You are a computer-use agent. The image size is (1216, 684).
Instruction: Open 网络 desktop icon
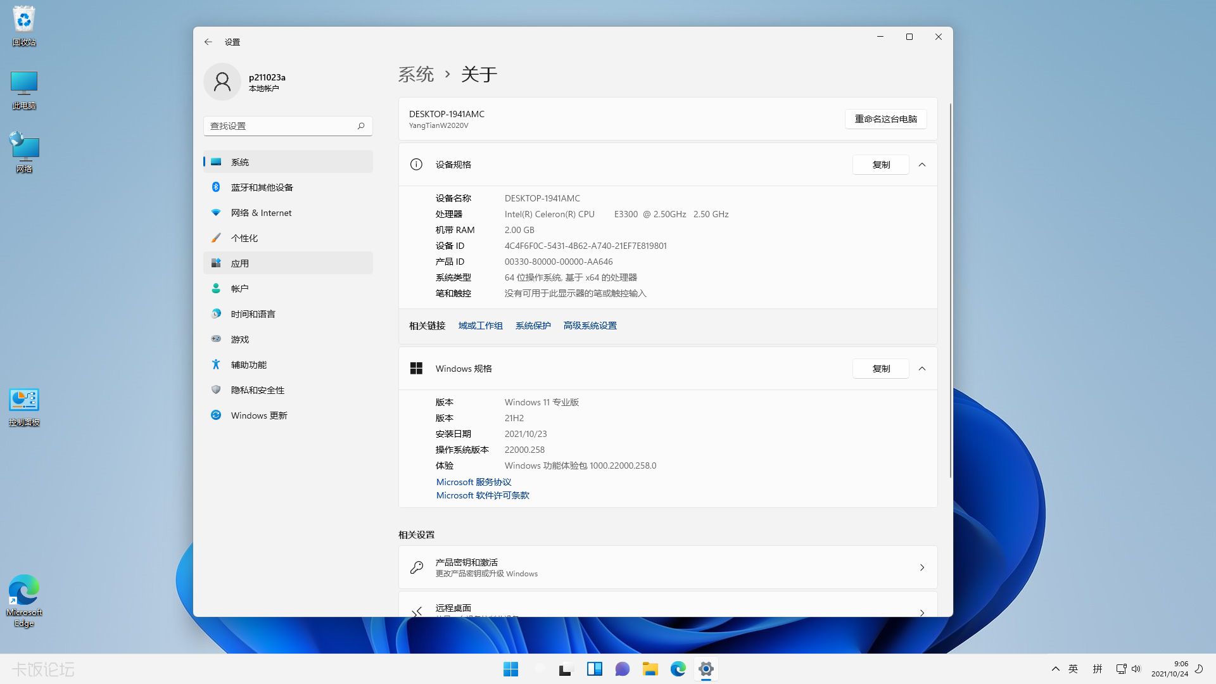(x=24, y=153)
